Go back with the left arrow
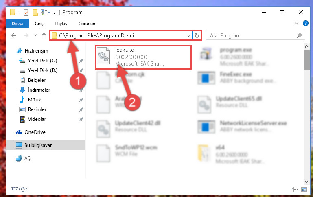Viewport: 313px width, 197px height. point(14,35)
